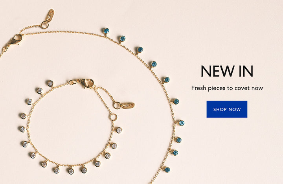Click the bracelet's bottom center white crystal
The width and height of the screenshot is (283, 184).
71,171
